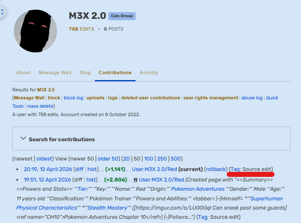Open the Quick Tools link
301x223 pixels.
coord(272,98)
